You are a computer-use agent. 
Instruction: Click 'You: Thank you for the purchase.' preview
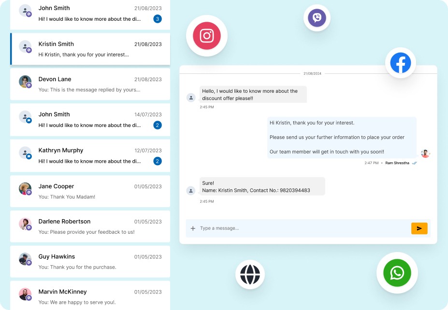77,267
